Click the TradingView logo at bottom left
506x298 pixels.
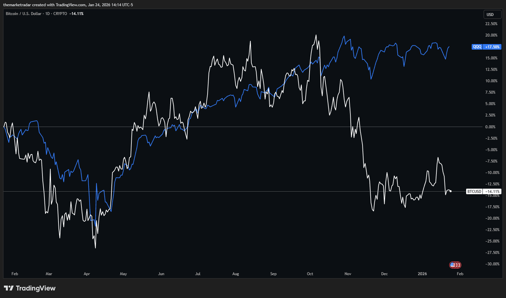point(30,288)
